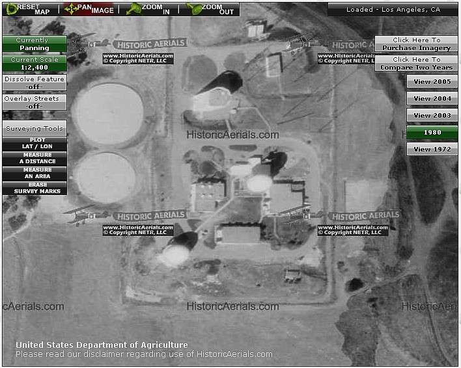Click Here To Purchase Imagery button
Screen dimensions: 461x368
click(x=416, y=44)
